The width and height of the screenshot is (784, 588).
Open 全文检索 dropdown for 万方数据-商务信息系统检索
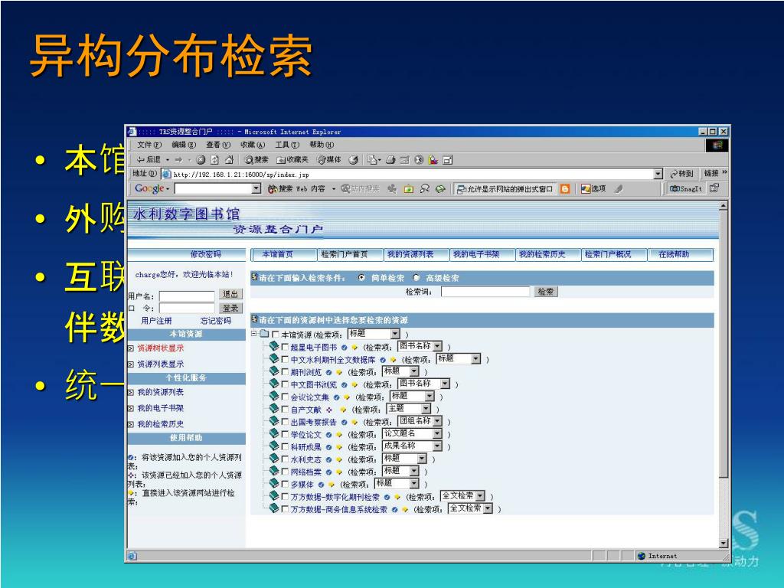[x=471, y=508]
